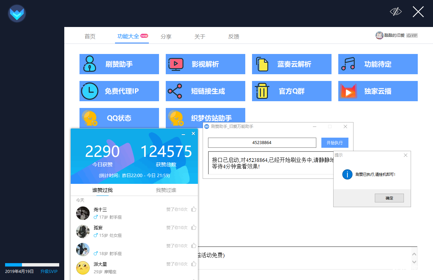The height and width of the screenshot is (280, 433).
Task: Open the 蓝奏云解析 tile
Action: pos(292,64)
